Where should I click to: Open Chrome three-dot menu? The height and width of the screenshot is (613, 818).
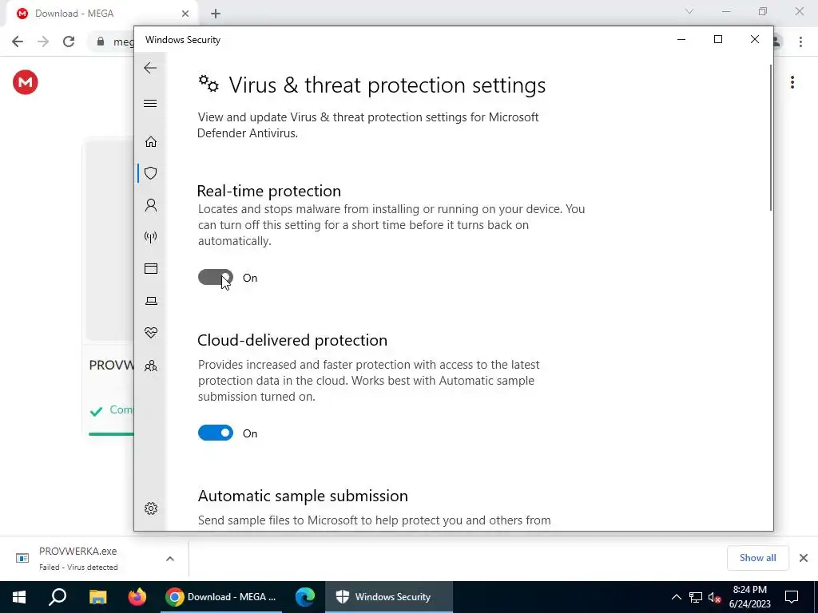(x=800, y=42)
